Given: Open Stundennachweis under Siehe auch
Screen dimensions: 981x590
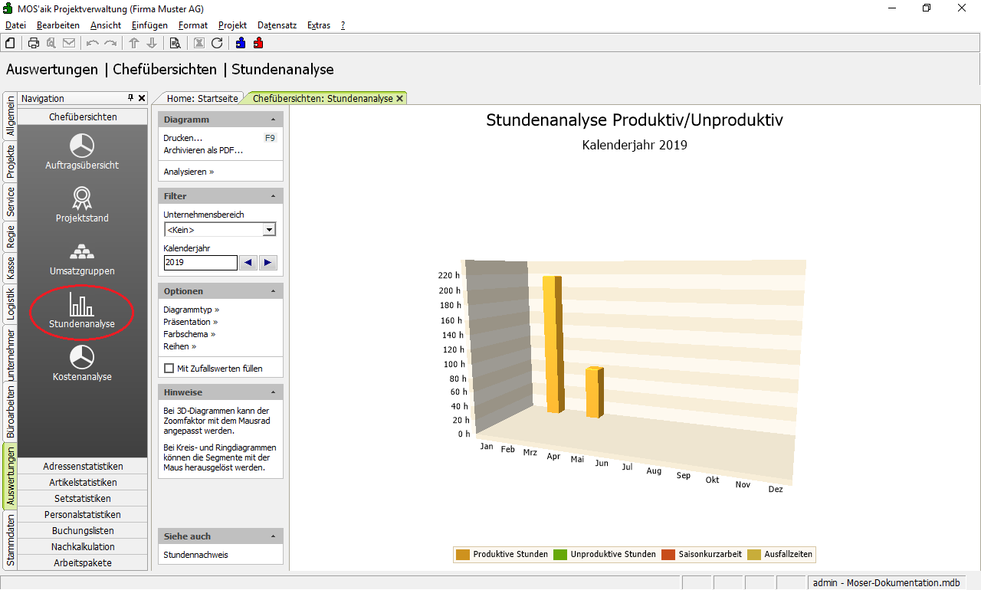Looking at the screenshot, I should 195,555.
